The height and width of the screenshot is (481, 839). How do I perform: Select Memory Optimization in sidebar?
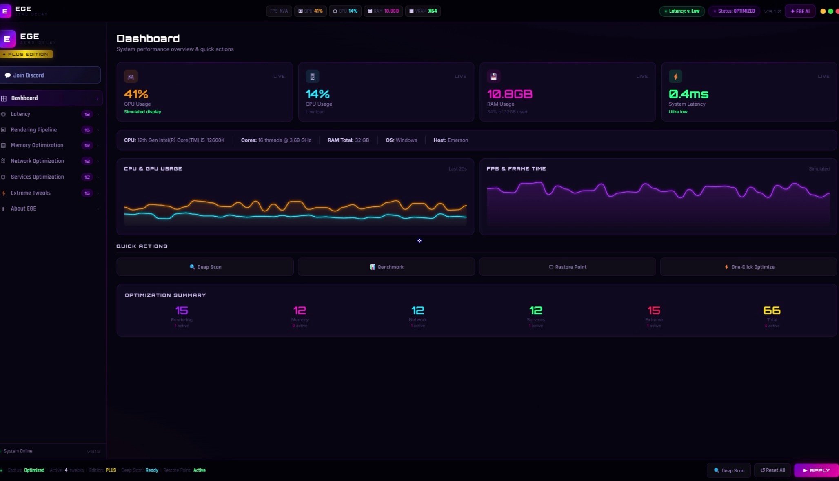point(51,145)
